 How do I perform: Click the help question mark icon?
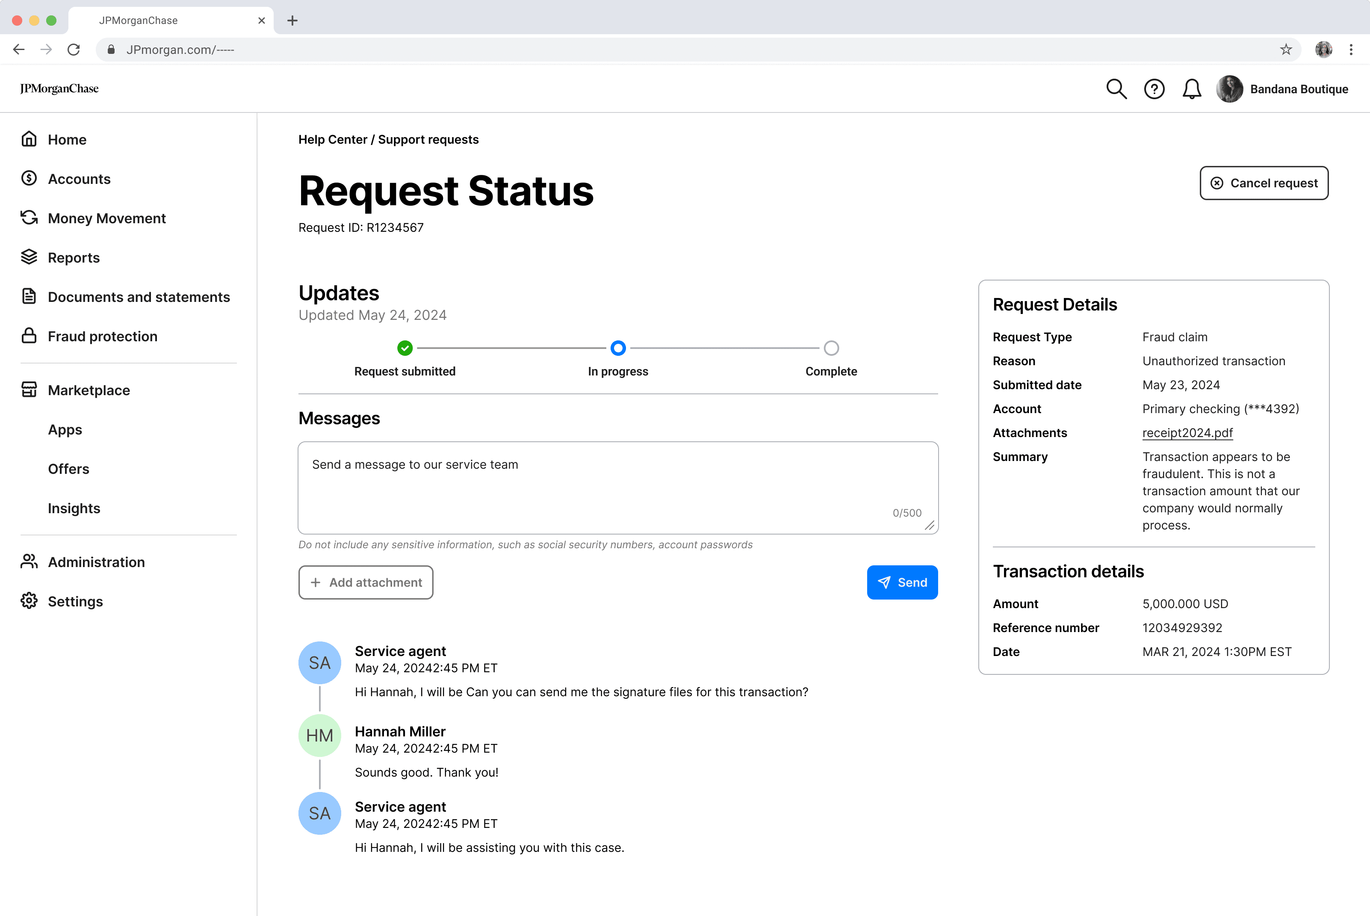(x=1154, y=89)
